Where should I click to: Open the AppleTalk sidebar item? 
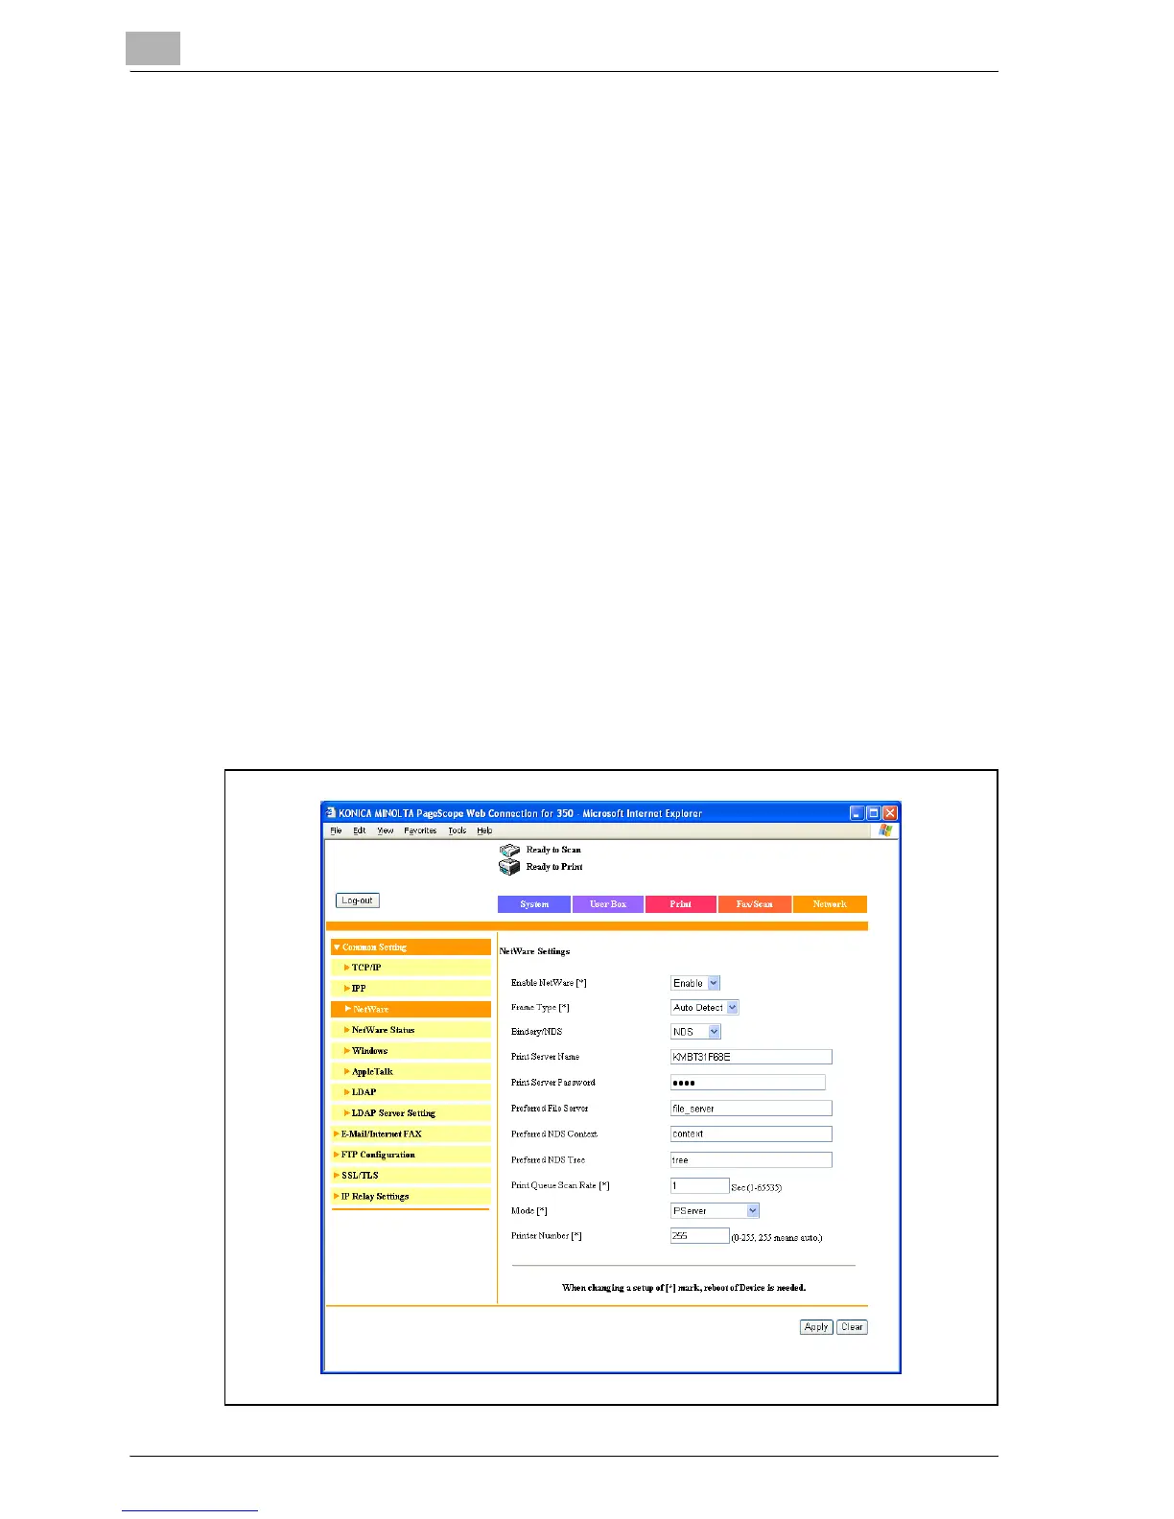pos(411,1072)
